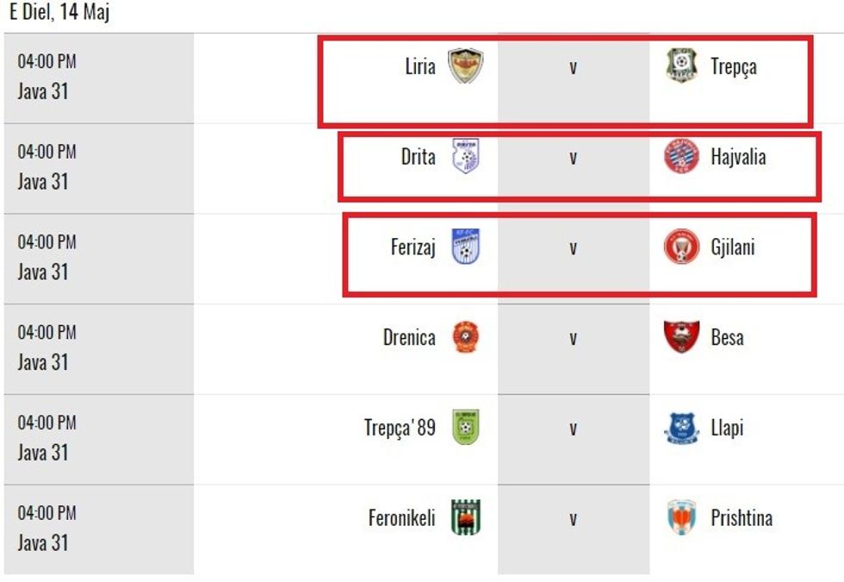Viewport: 844px width, 582px height.
Task: Click the Feronikeli striped crest
Action: point(466,518)
